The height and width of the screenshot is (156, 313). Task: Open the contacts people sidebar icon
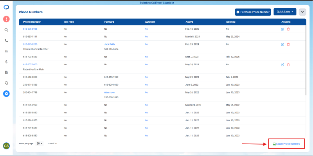[6, 51]
